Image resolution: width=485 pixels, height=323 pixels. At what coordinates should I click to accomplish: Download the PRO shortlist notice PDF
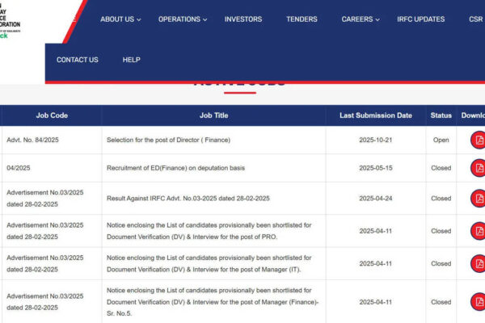(x=479, y=231)
